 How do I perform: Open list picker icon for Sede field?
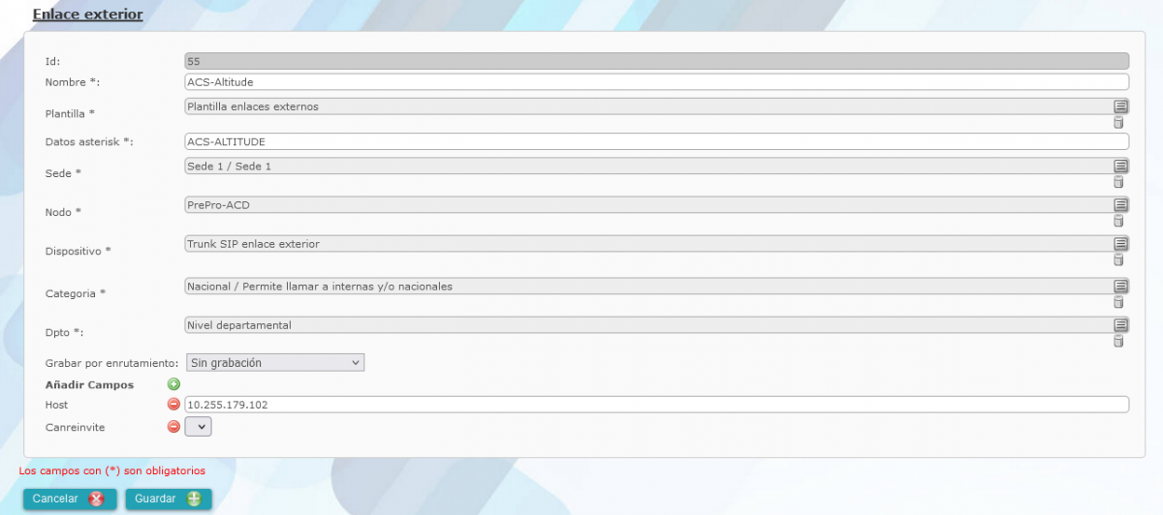[1120, 166]
